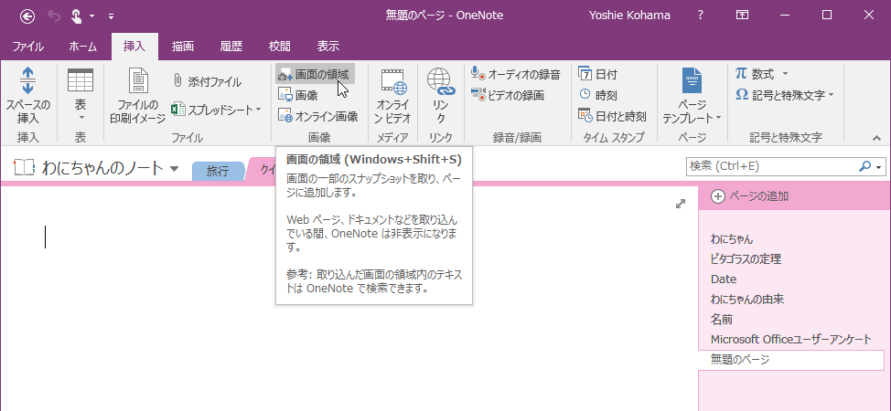This screenshot has width=891, height=411.
Task: Collapse the ribbon with chevron
Action: pyautogui.click(x=876, y=137)
